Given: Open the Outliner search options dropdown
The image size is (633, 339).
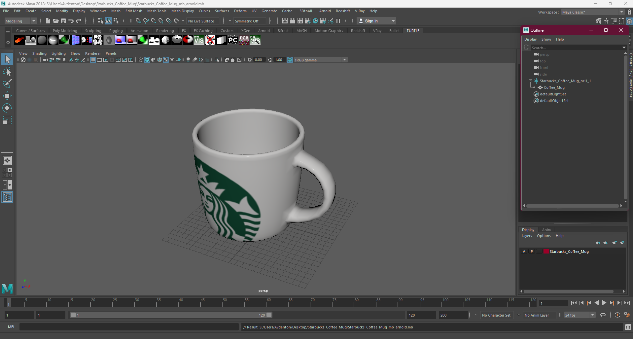Looking at the screenshot, I should pyautogui.click(x=624, y=48).
